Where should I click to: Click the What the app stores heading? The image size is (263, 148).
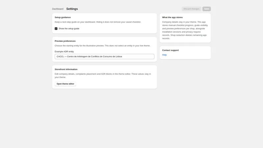(172, 17)
